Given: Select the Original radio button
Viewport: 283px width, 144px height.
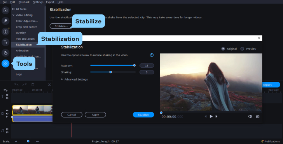Looking at the screenshot, I should click(223, 49).
